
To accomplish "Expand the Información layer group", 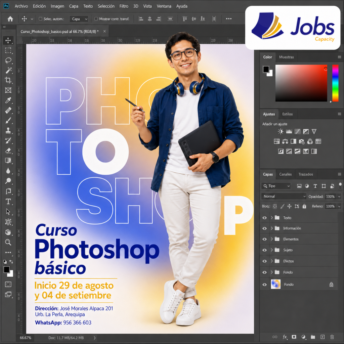I will point(272,228).
